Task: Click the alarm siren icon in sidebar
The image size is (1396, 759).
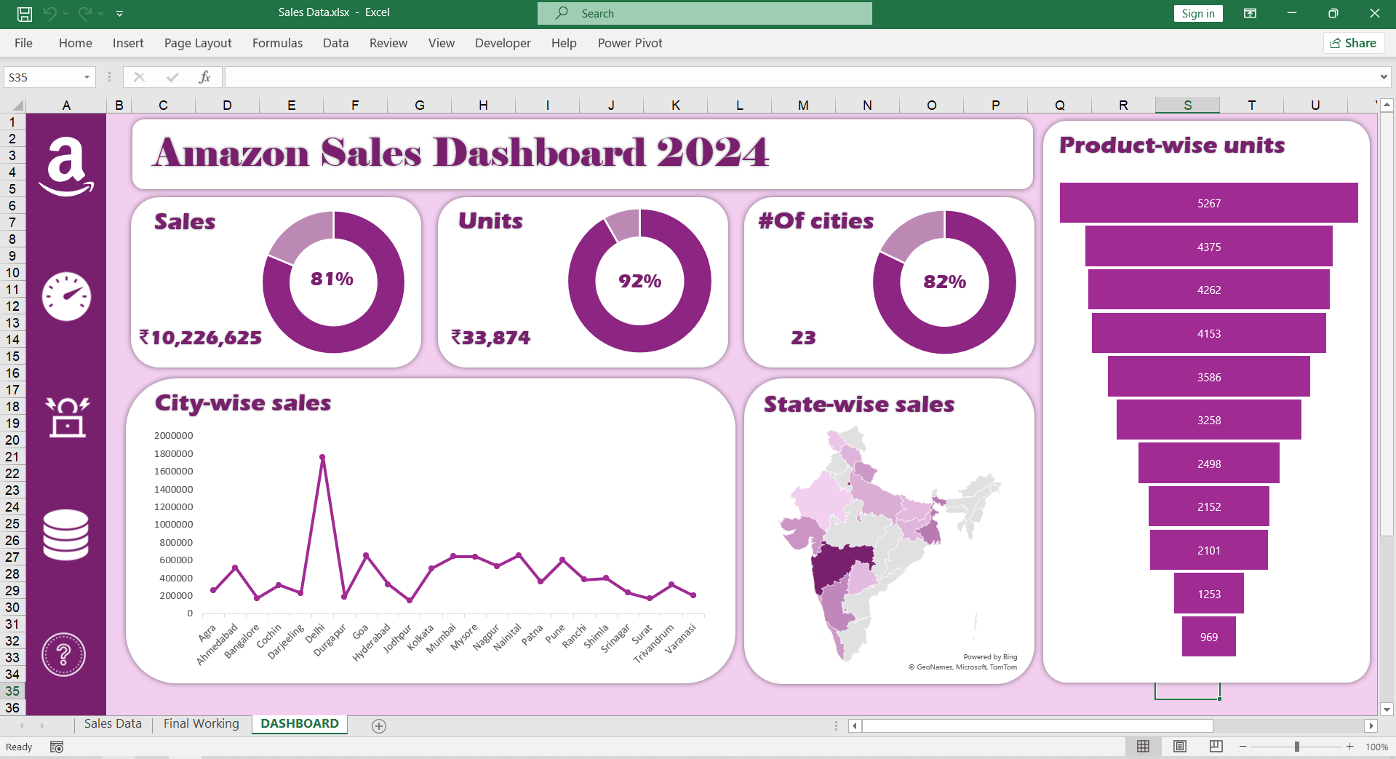Action: pyautogui.click(x=67, y=417)
